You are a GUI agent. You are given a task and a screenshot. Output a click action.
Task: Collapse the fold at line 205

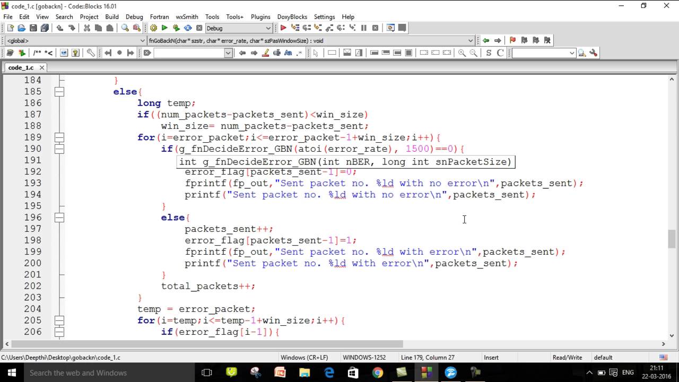click(59, 320)
